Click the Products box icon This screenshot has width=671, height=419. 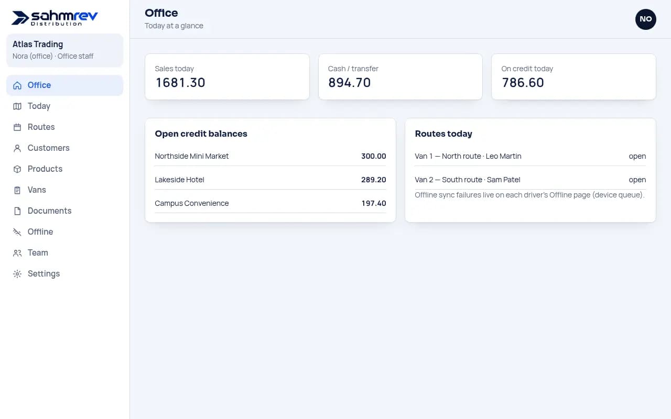point(17,169)
